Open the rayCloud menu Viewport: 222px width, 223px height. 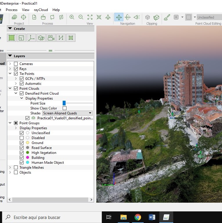[41, 10]
